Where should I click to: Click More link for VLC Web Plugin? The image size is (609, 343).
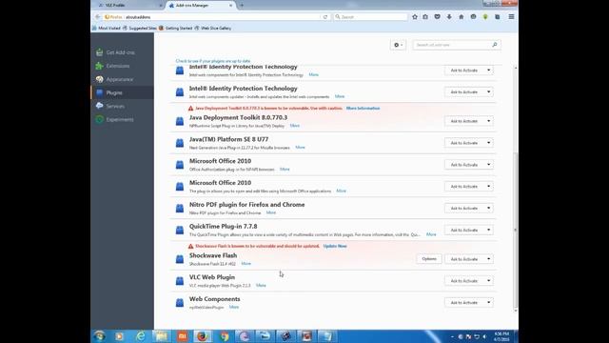261,286
